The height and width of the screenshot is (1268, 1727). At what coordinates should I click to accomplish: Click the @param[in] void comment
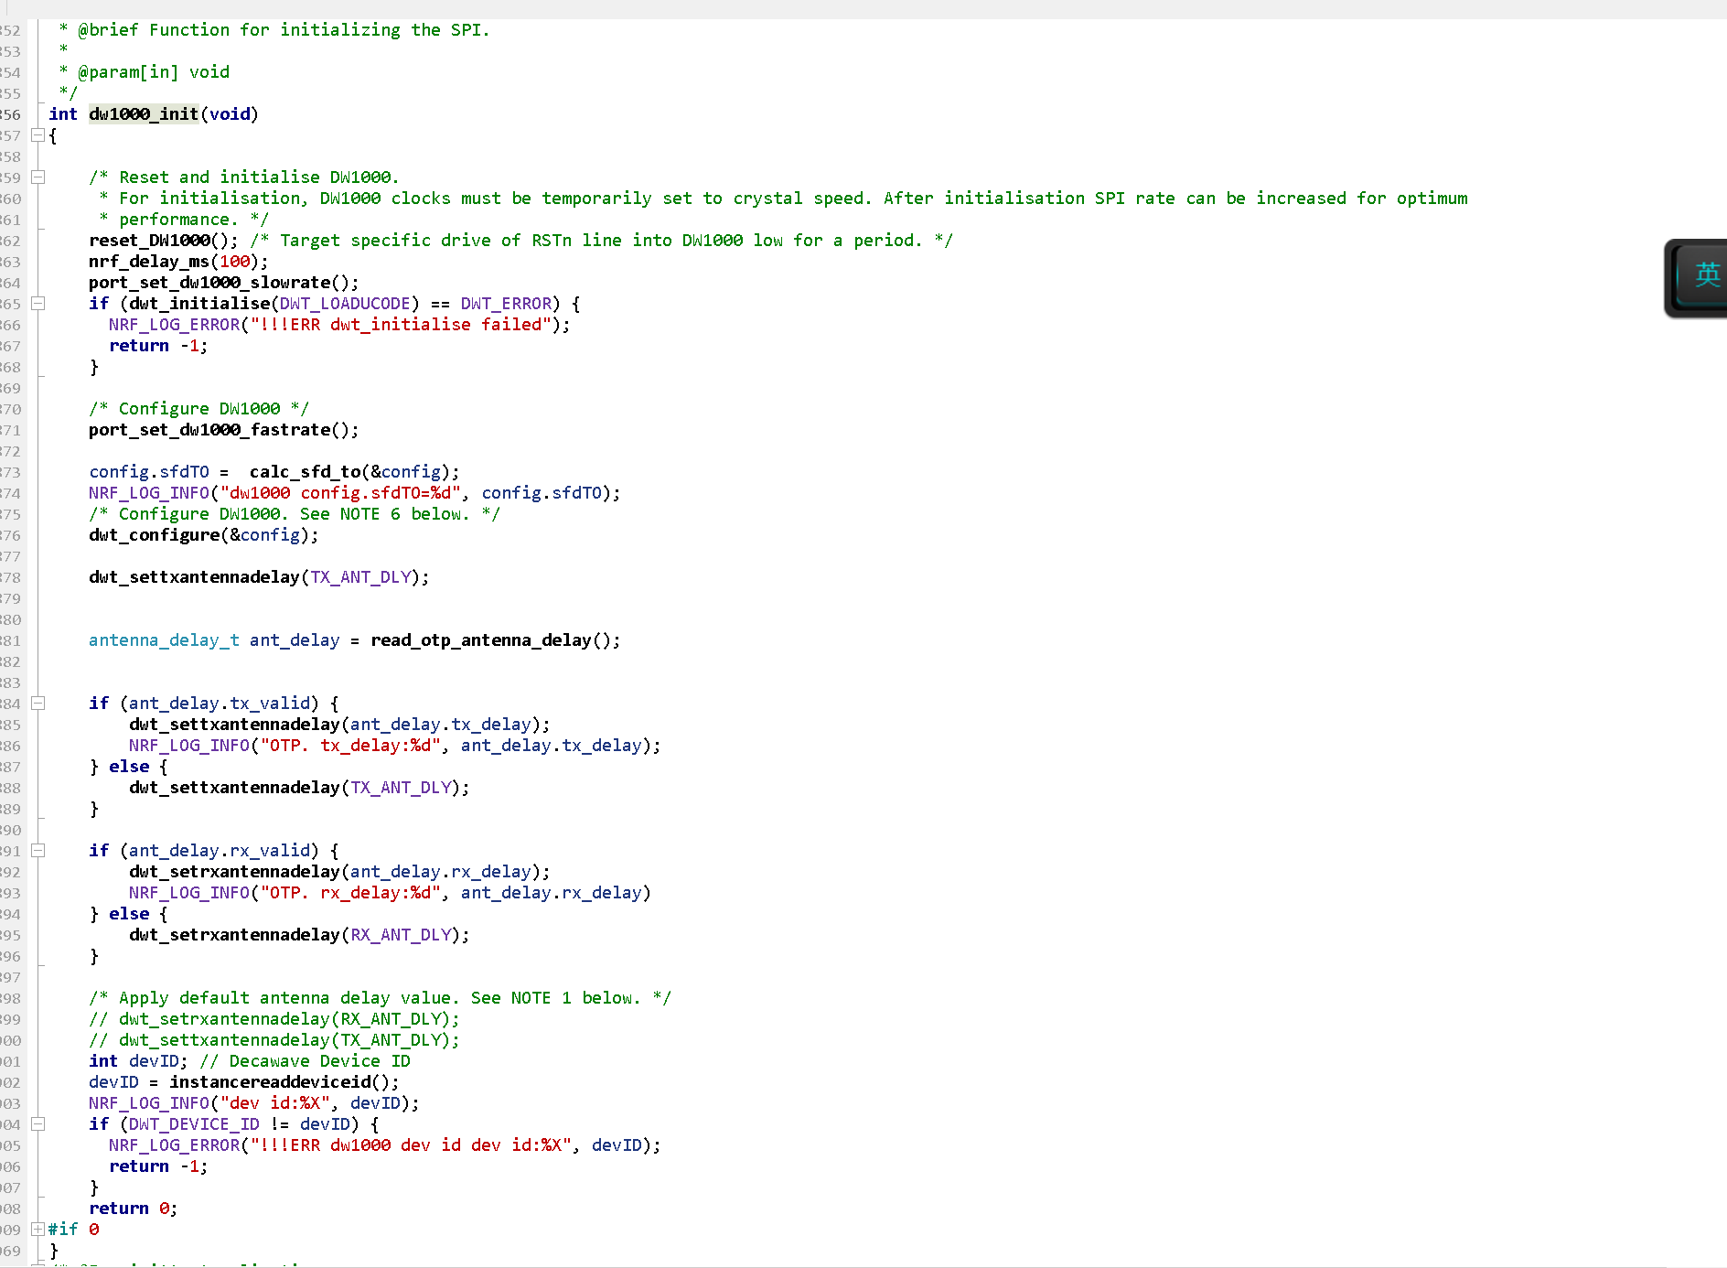pos(144,72)
